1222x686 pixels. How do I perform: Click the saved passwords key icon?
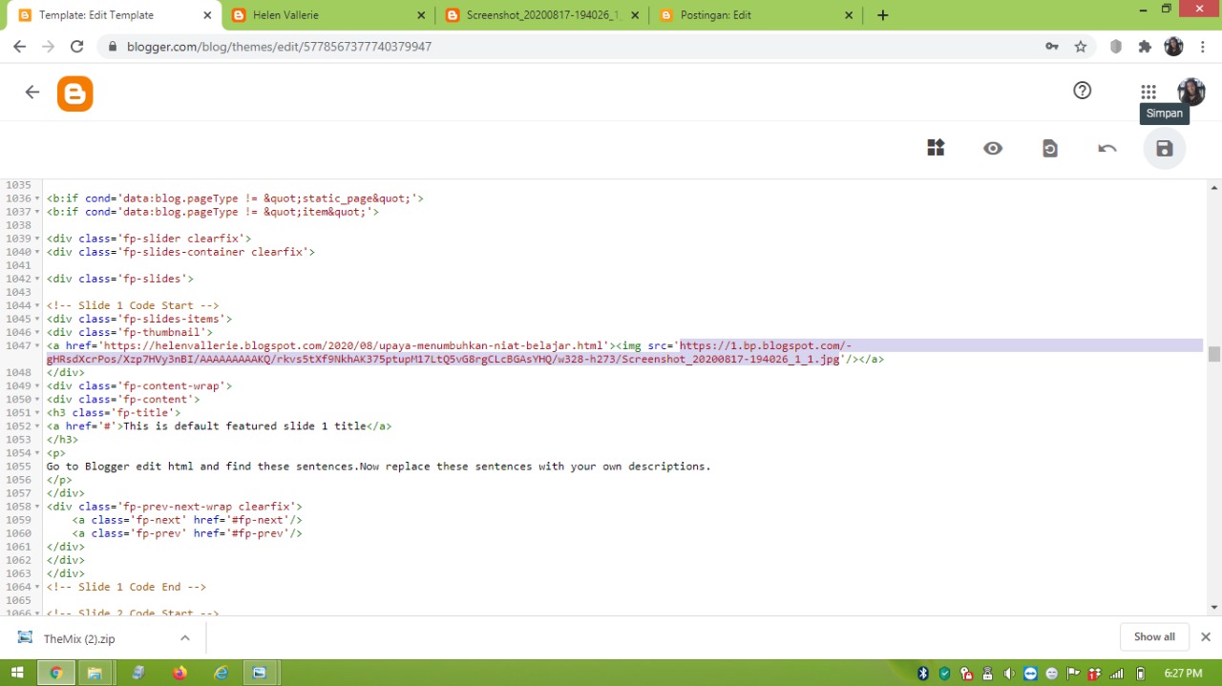click(1051, 46)
